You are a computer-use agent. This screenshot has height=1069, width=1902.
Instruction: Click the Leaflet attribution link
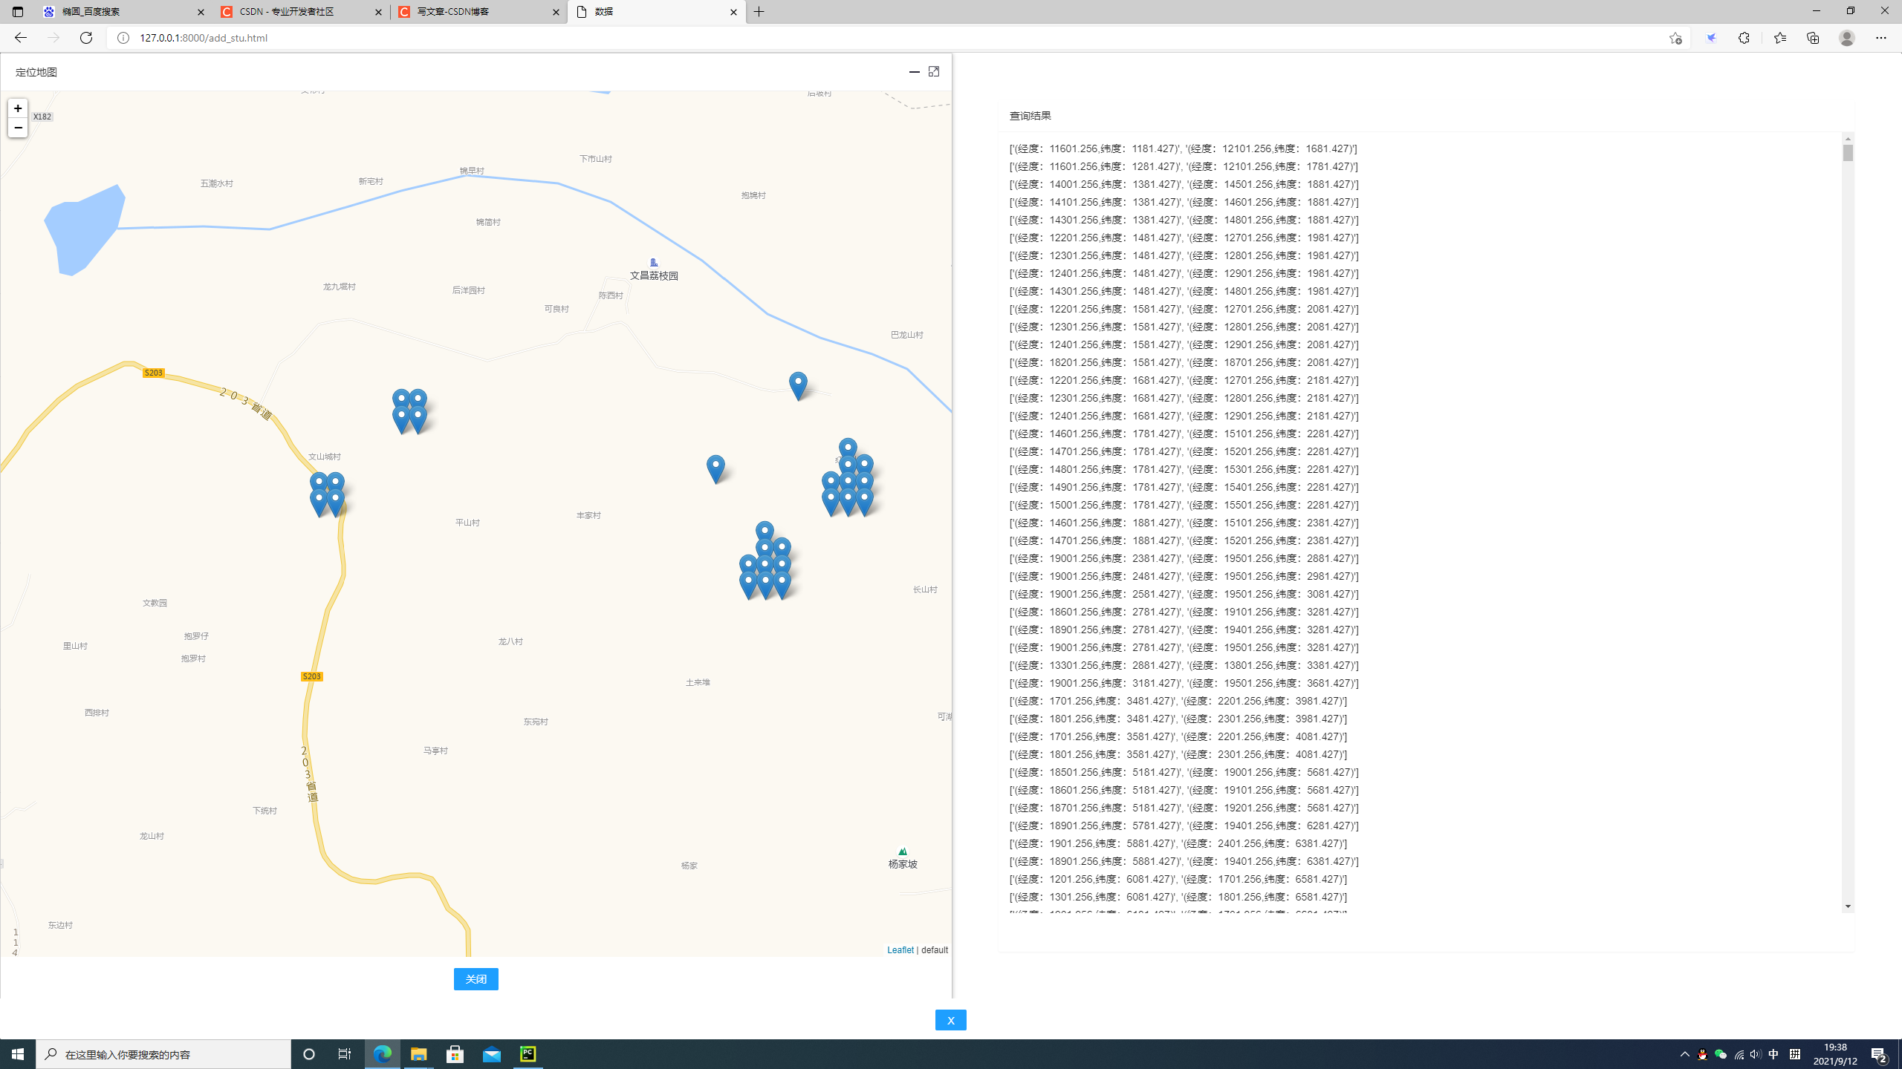click(x=900, y=950)
